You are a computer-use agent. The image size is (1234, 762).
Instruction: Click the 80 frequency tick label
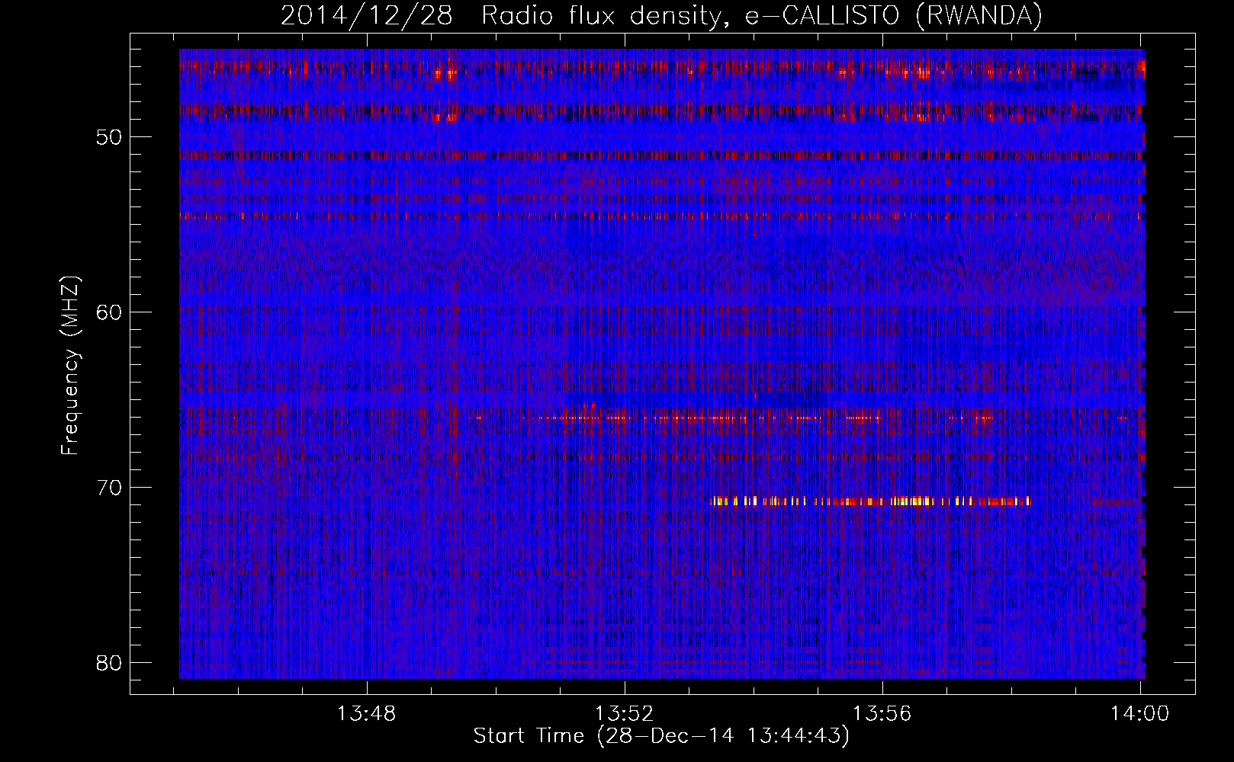(x=110, y=662)
